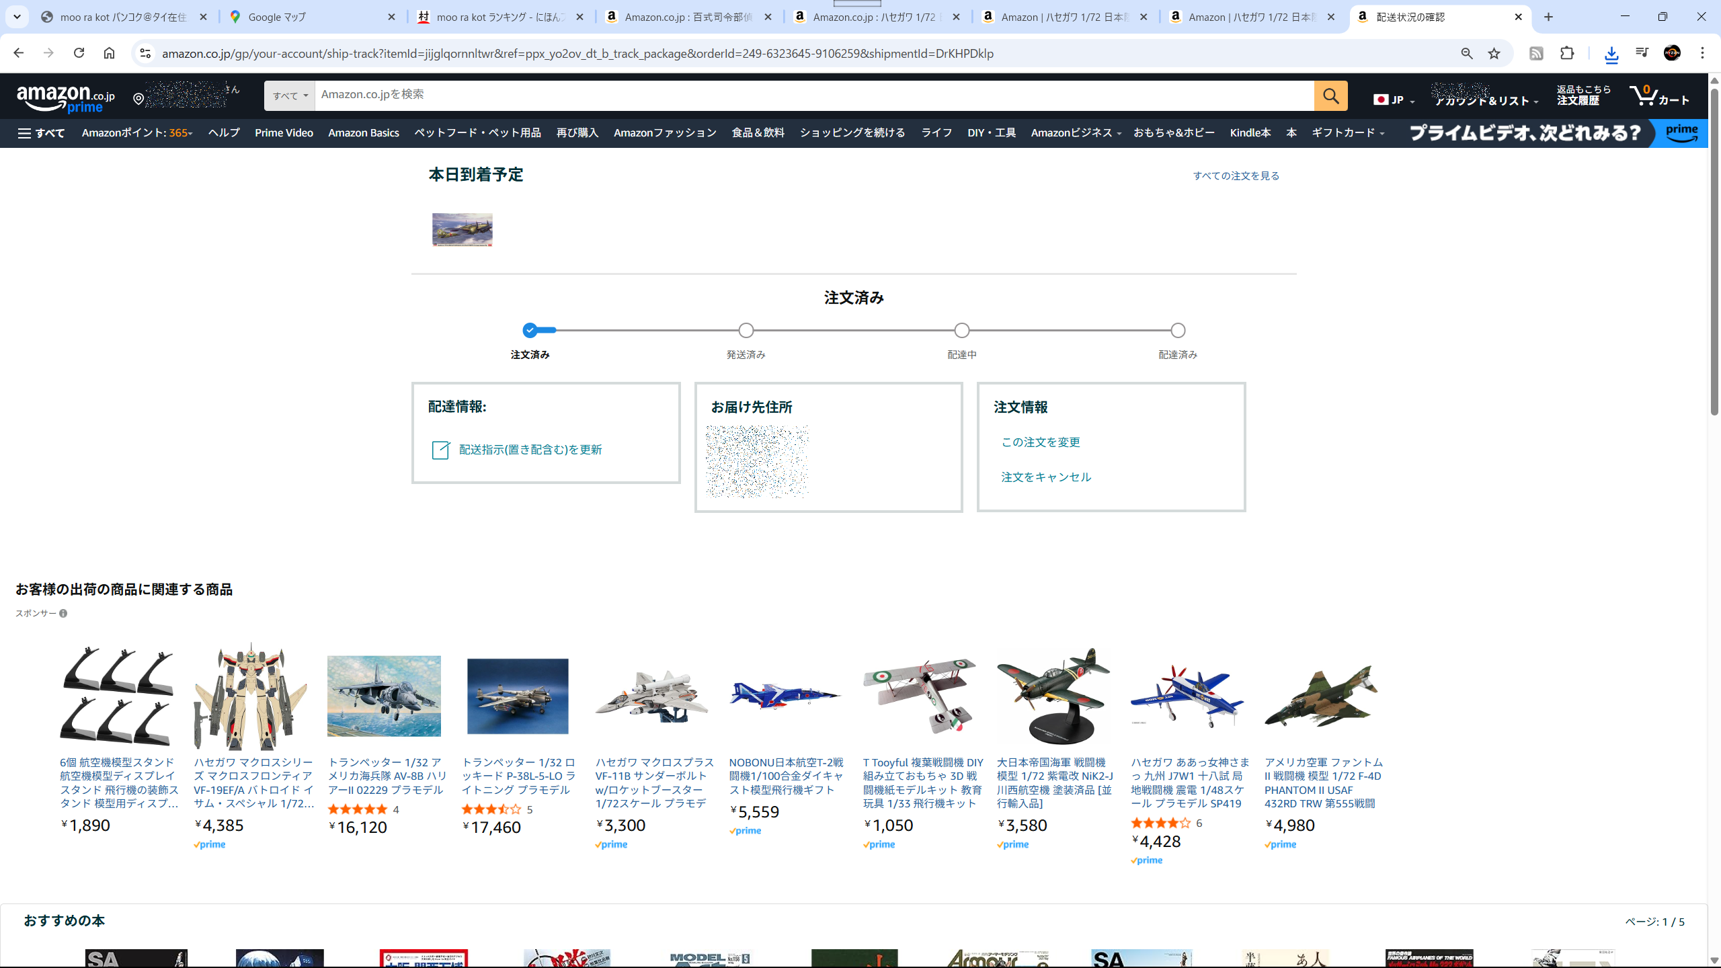Switch to Amazon 百式司令部偵 tab
The image size is (1721, 968).
(x=689, y=17)
